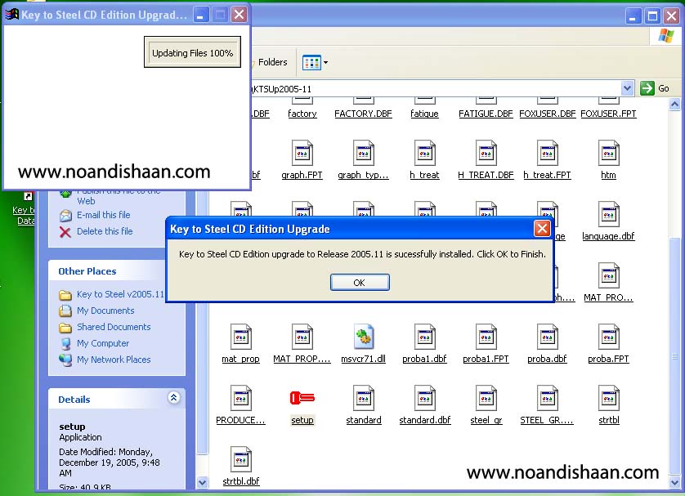Select the H_TREAT.DBF file icon
This screenshot has width=685, height=496.
486,153
